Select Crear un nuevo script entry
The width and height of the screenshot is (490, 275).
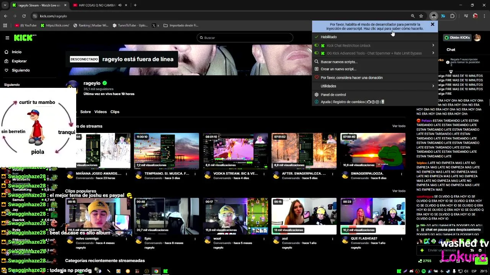pyautogui.click(x=375, y=69)
